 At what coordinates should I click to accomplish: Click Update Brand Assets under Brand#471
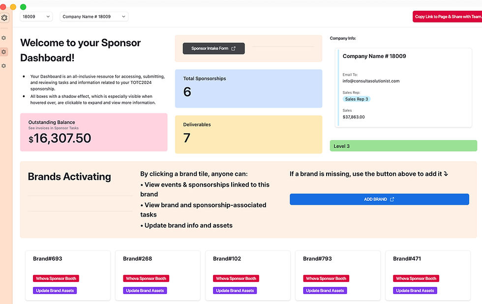[x=415, y=290]
